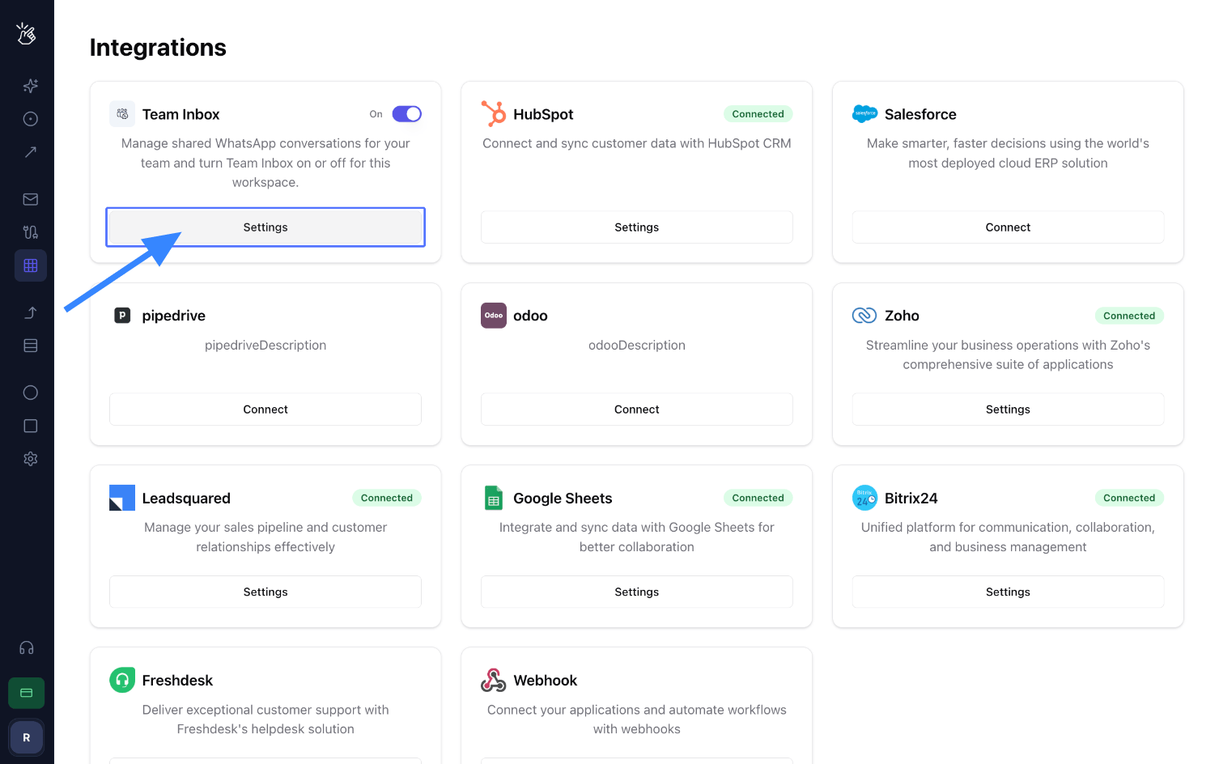Click the HubSpot Connected badge
Viewport: 1219px width, 764px height.
[x=758, y=114]
